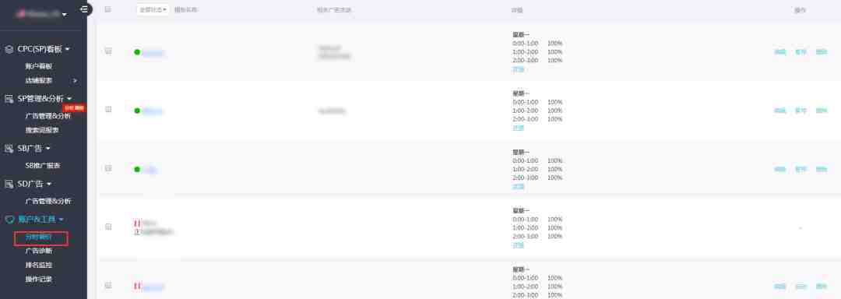Image resolution: width=841 pixels, height=299 pixels.
Task: Click the SP管理&分析 section icon
Action: [9, 99]
